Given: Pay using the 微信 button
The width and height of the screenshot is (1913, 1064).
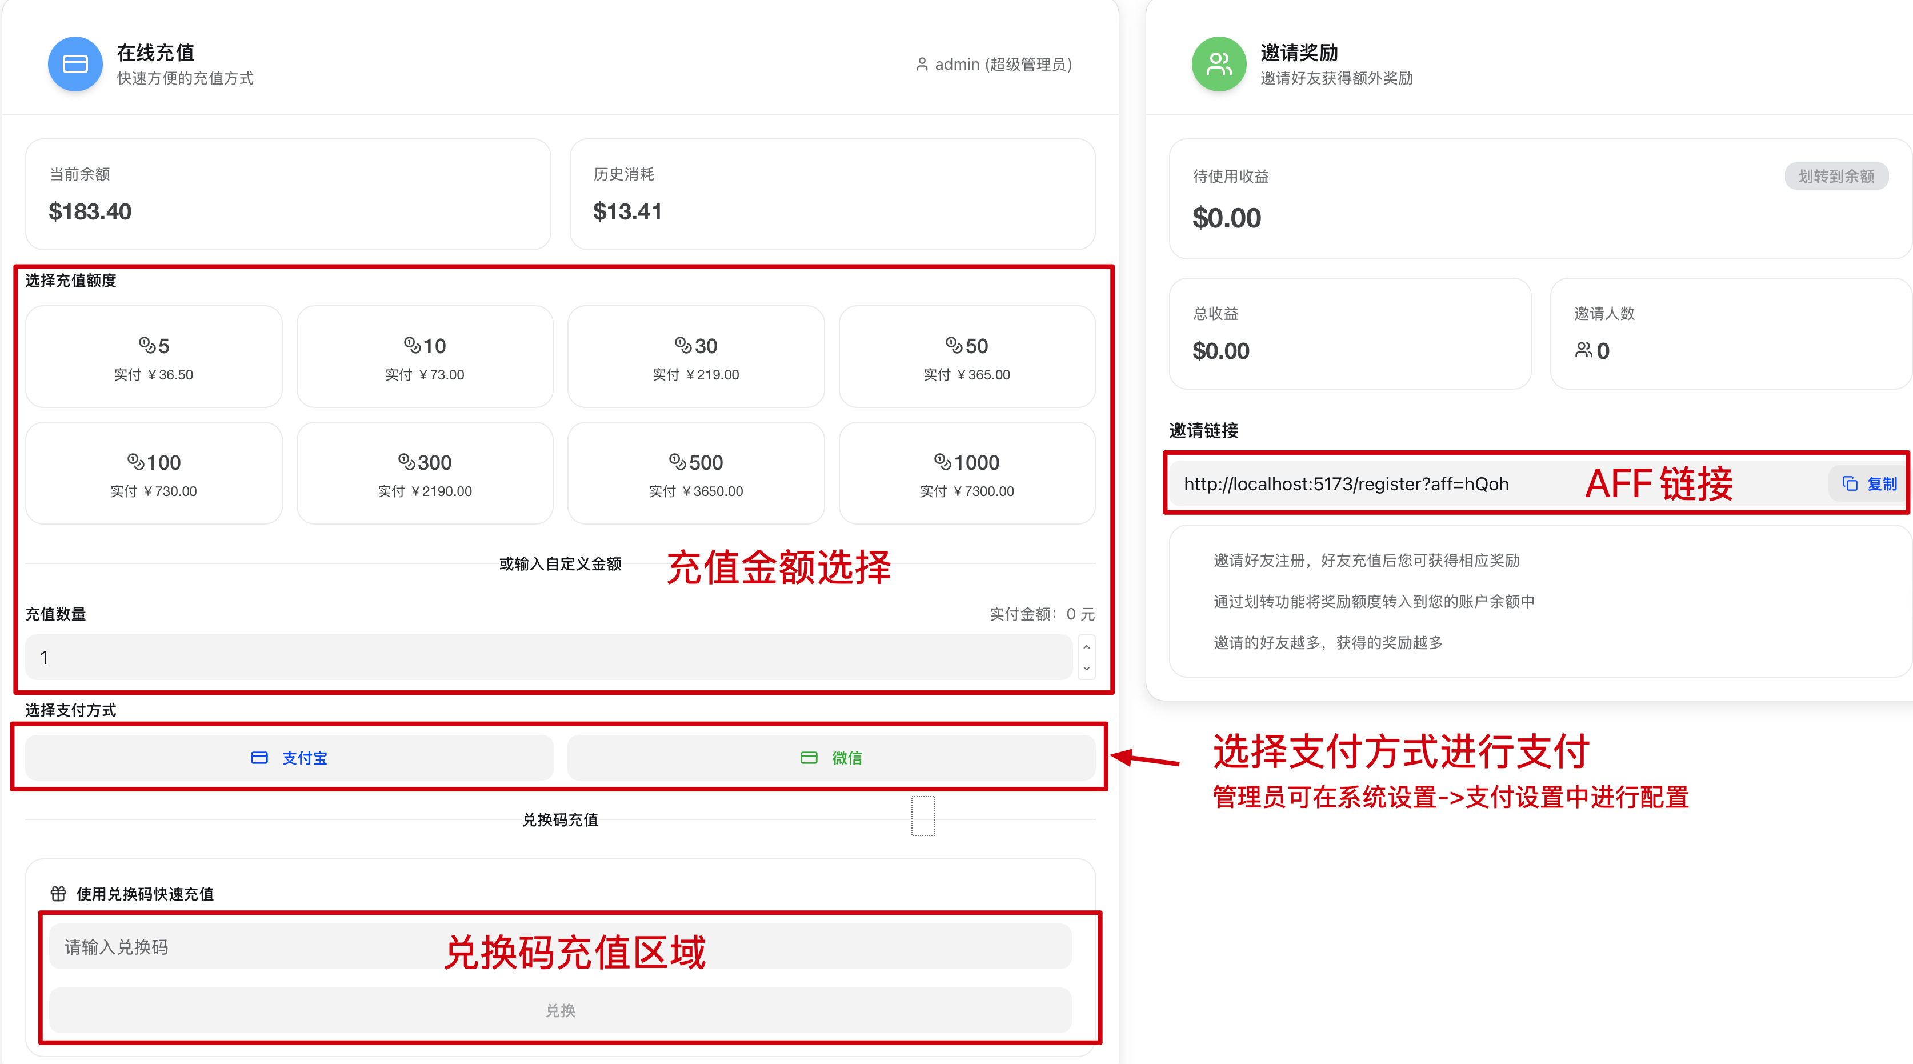Looking at the screenshot, I should pos(831,758).
